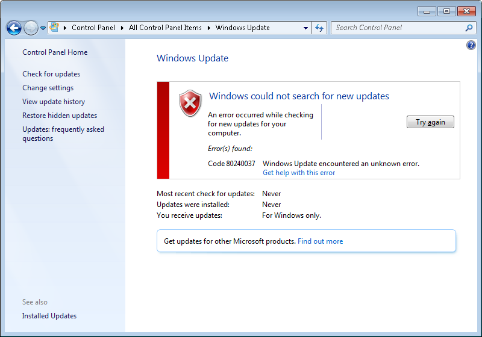The image size is (482, 337).
Task: Select All Control Panel Items breadcrumb
Action: tap(165, 28)
